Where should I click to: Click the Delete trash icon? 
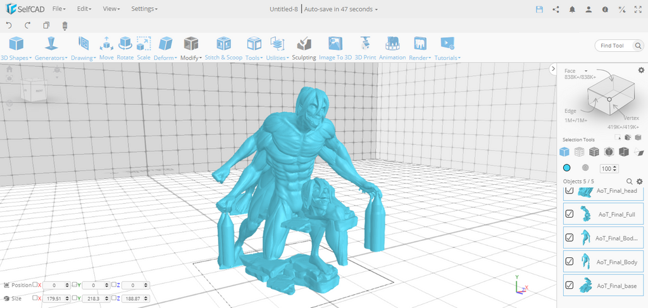pyautogui.click(x=65, y=26)
